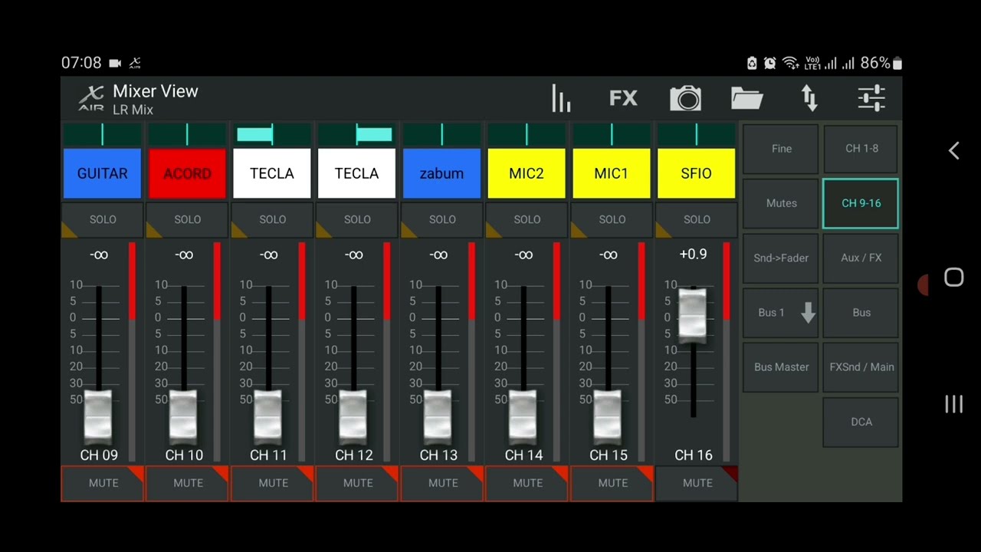981x552 pixels.
Task: Tap the Mutes button
Action: (x=781, y=203)
